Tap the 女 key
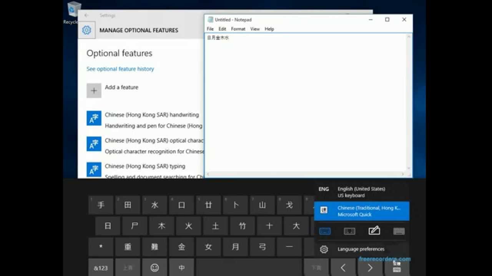The width and height of the screenshot is (492, 276). click(208, 247)
